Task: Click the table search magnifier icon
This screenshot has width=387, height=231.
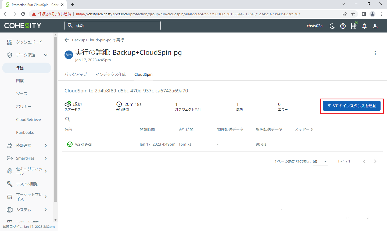Action: click(68, 119)
